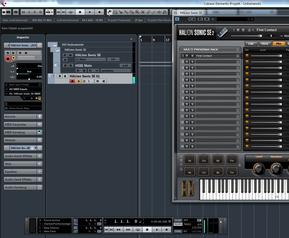Screen dimensions: 289x238
Task: Toggle the CLICK metronome in transport panel
Action: 178,220
